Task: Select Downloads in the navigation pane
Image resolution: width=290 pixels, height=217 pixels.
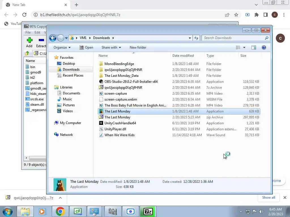Action: 71,70
